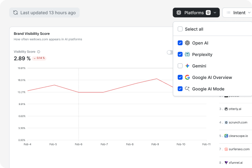Click the Google AI Mode search icon
Screen dimensions: 252x168
(187, 89)
